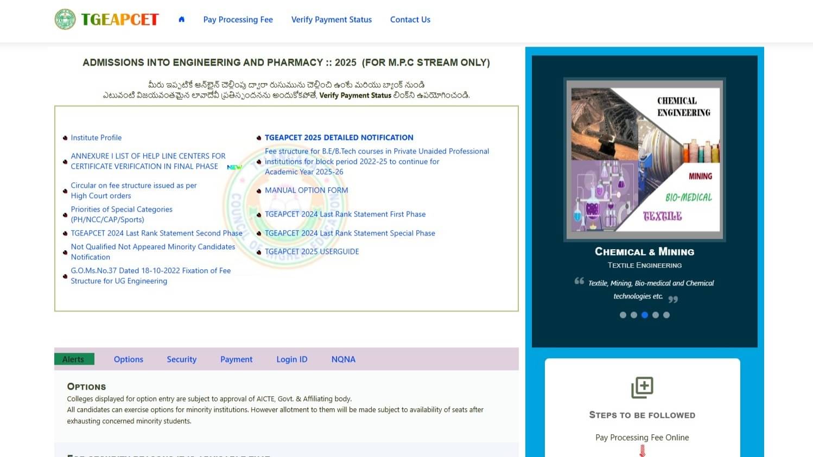Open the Institute Profile link
The image size is (813, 457).
point(96,137)
